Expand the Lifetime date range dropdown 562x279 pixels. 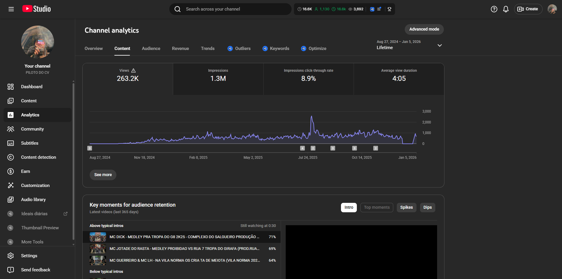point(439,45)
